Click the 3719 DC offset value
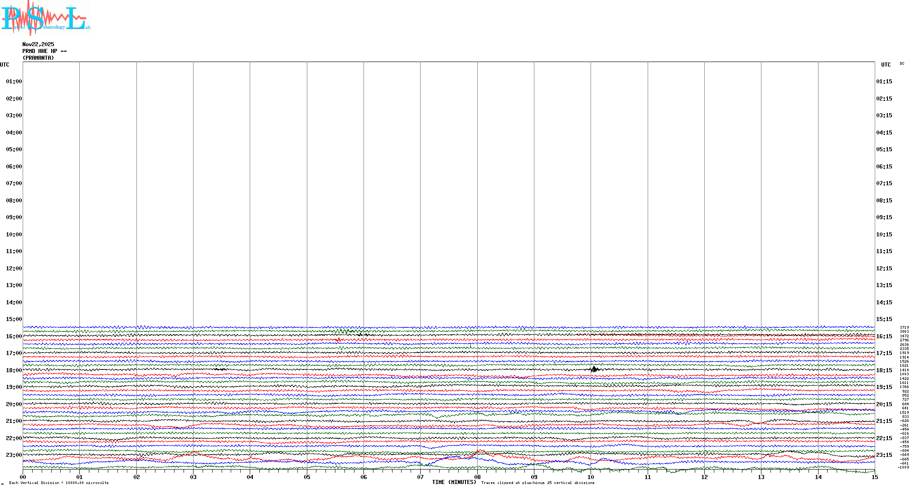The image size is (911, 489). coord(904,327)
